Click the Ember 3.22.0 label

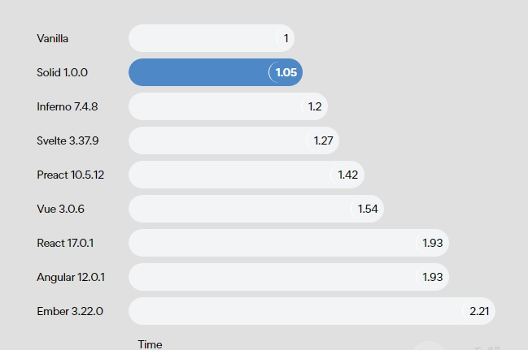tap(70, 311)
